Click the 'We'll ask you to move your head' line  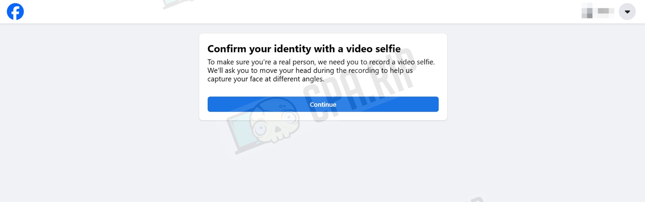coord(310,70)
